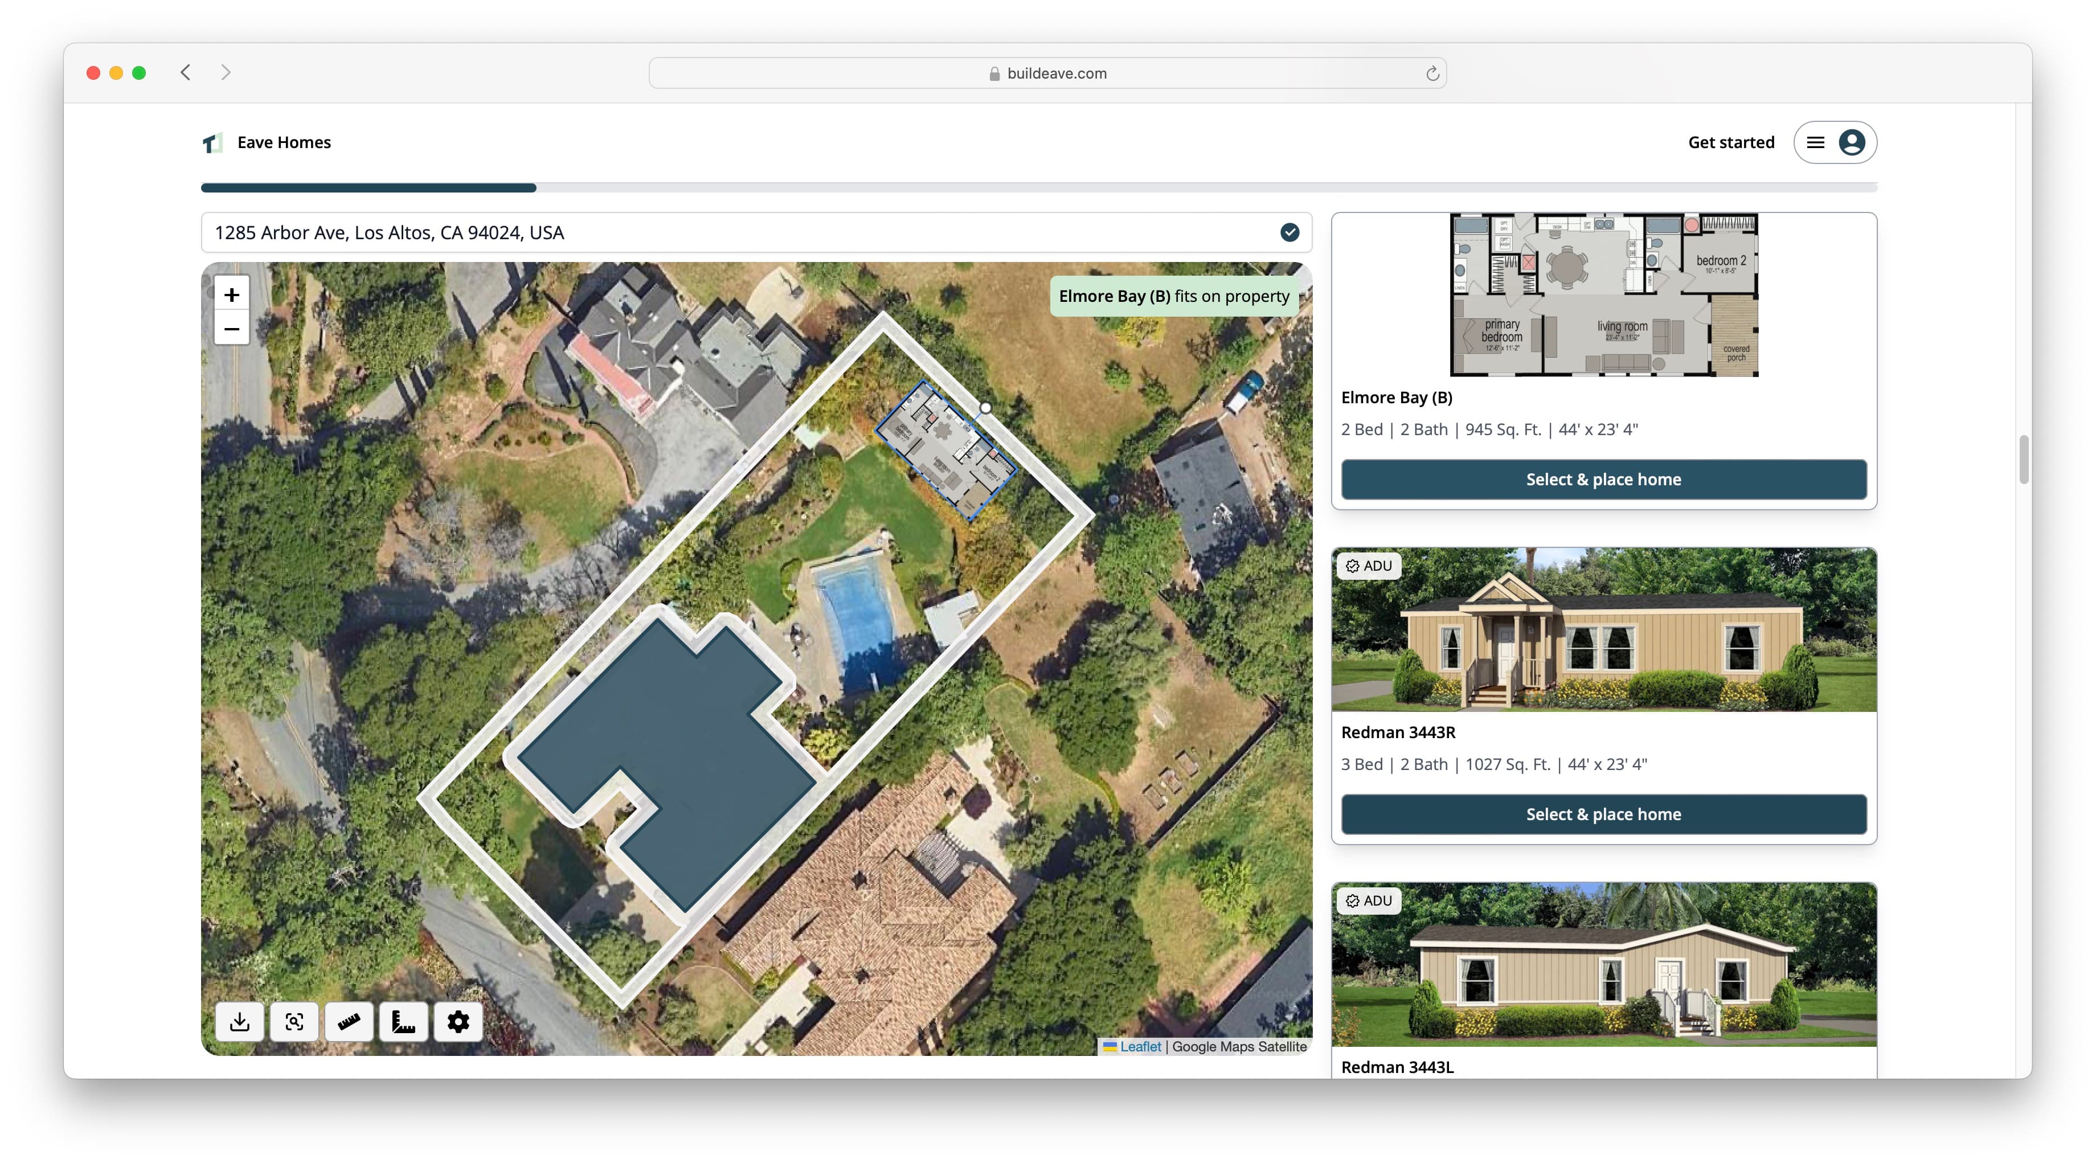Open the user profile icon
This screenshot has height=1163, width=2096.
(x=1853, y=142)
